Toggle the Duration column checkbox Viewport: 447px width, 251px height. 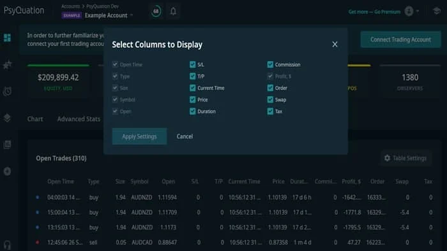coord(192,111)
